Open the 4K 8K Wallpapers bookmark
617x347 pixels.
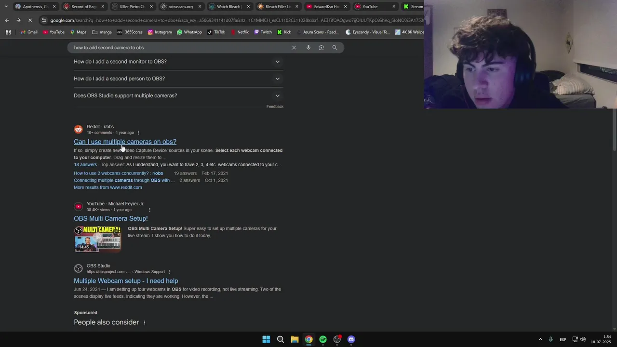pyautogui.click(x=409, y=32)
